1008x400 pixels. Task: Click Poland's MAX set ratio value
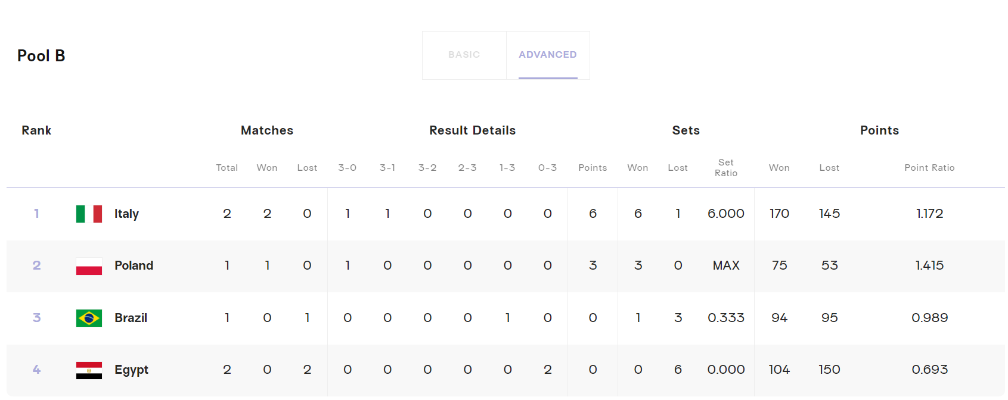tap(725, 265)
